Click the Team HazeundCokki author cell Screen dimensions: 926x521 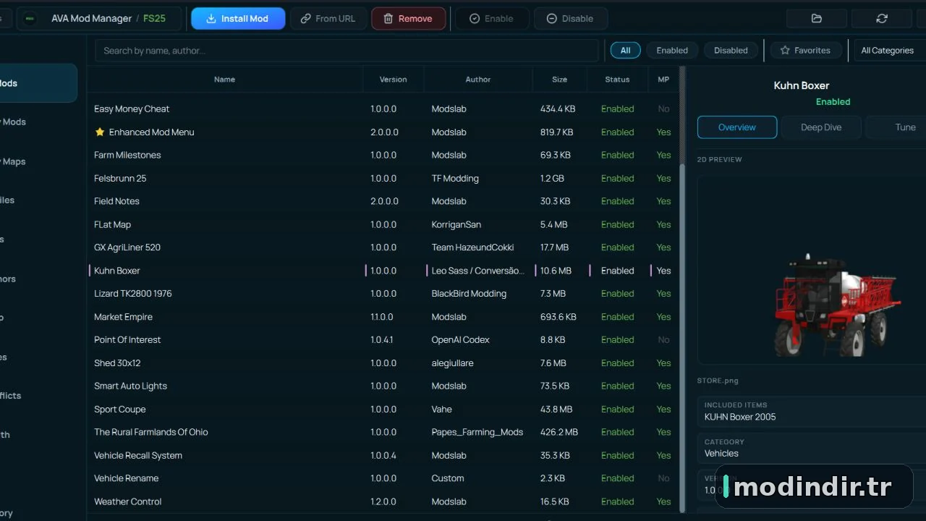473,247
